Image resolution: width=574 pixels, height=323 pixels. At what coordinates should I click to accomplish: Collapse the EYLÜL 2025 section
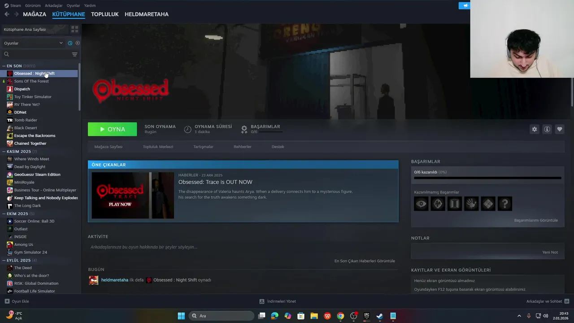[x=4, y=260]
